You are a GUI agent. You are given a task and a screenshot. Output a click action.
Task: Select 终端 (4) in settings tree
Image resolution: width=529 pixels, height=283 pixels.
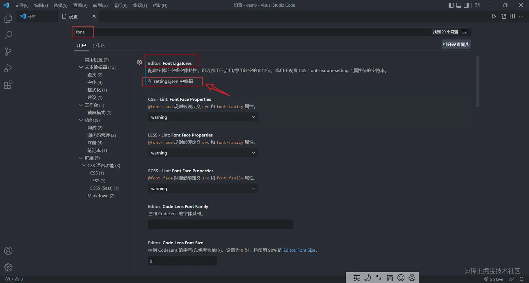pos(95,143)
